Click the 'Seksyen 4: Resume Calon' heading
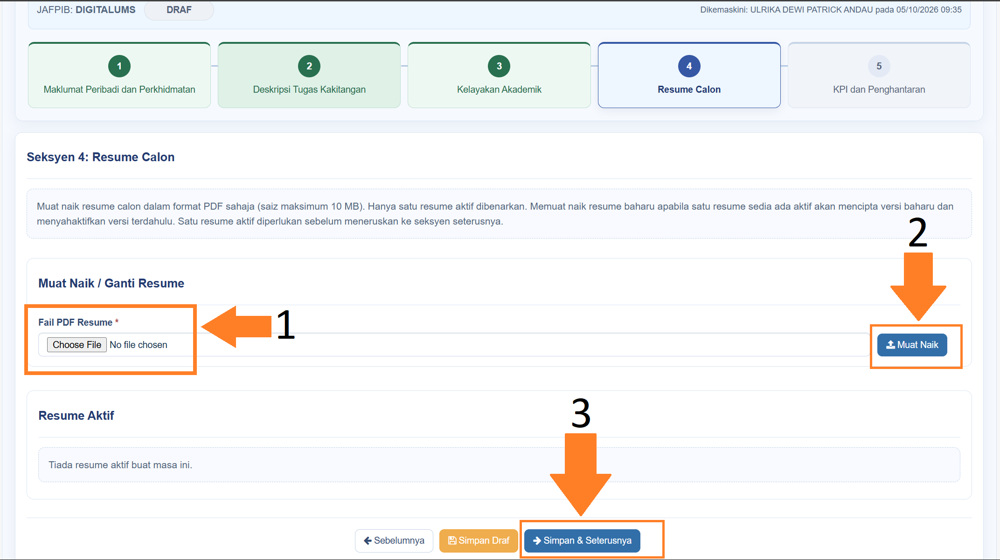The width and height of the screenshot is (1000, 560). point(101,157)
